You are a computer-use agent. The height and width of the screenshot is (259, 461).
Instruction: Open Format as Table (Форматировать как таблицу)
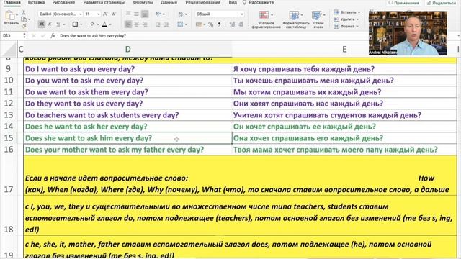click(296, 19)
